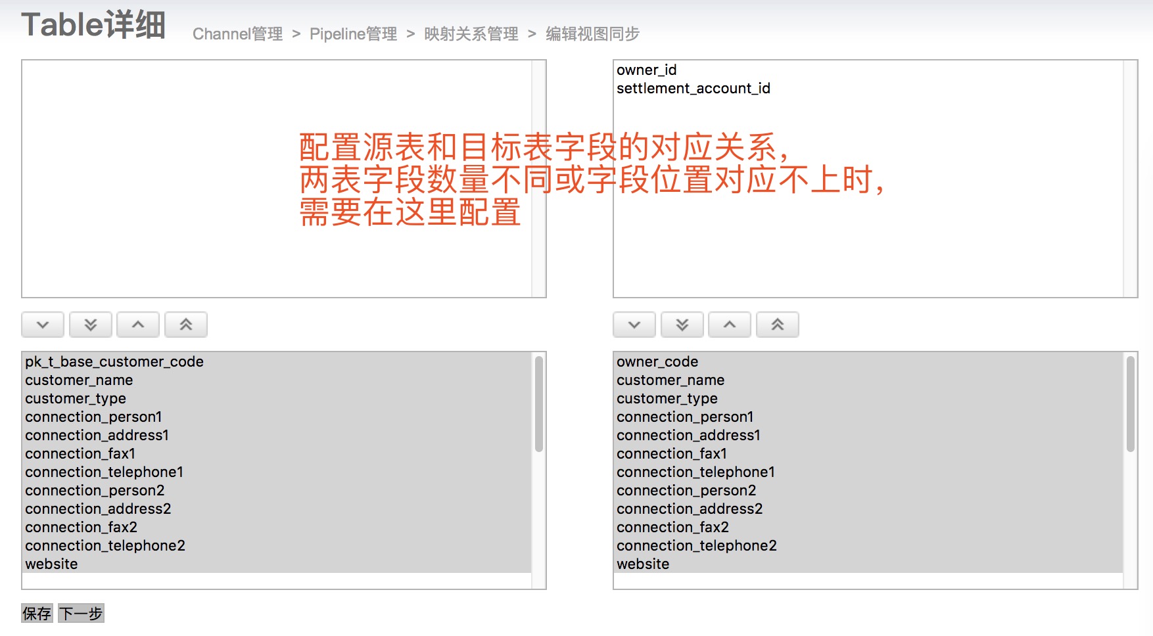Select connection_person2 in target lower list
The width and height of the screenshot is (1153, 636).
[x=868, y=490]
